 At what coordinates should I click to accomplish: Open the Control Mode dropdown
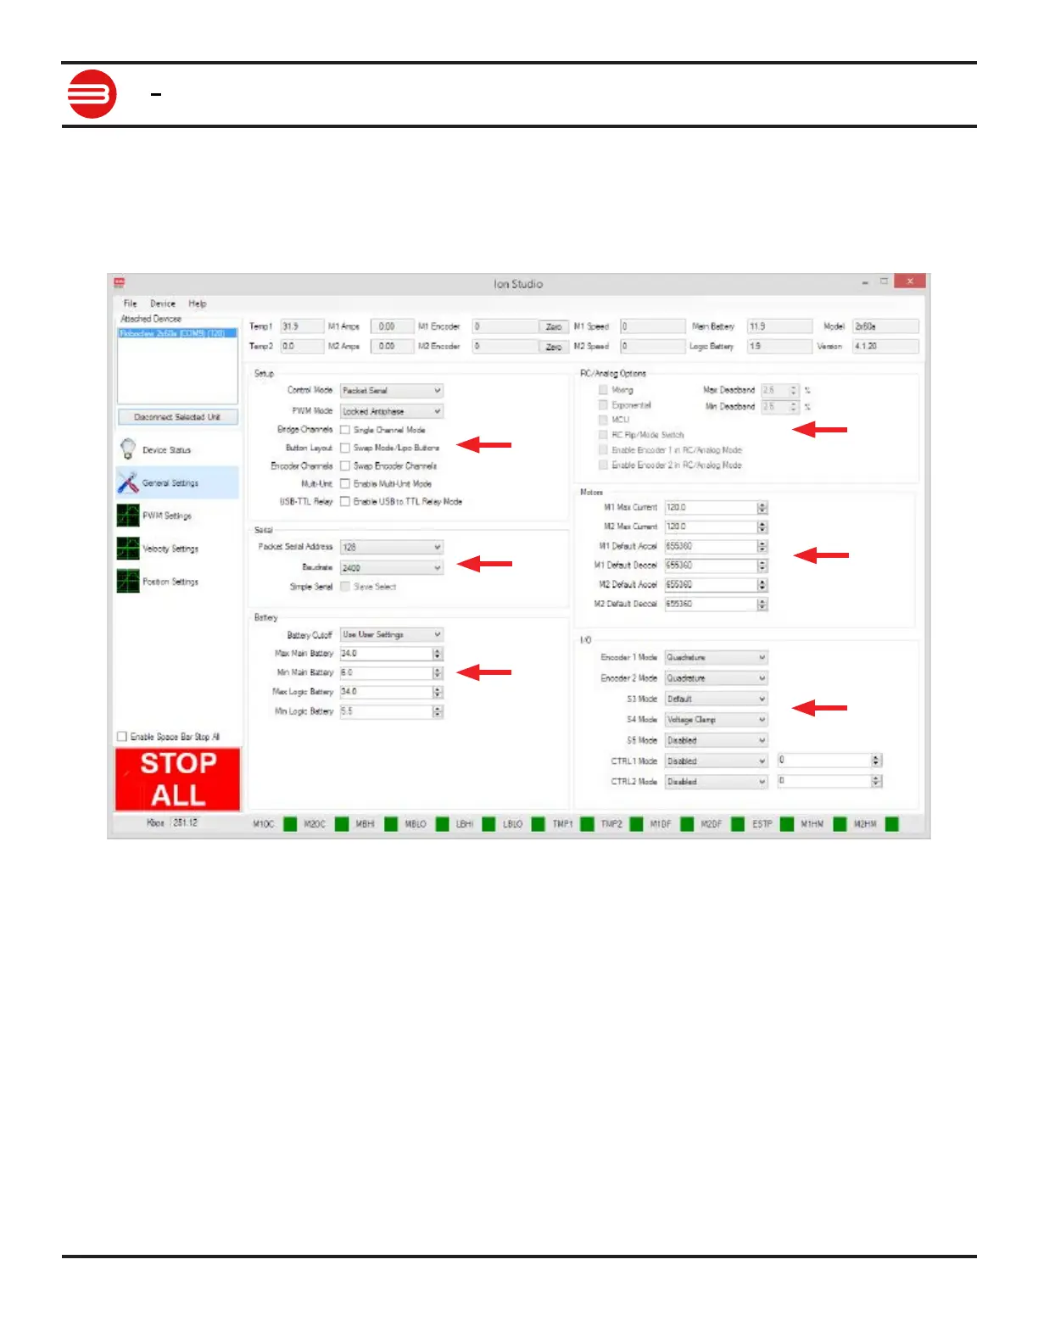[x=392, y=391]
